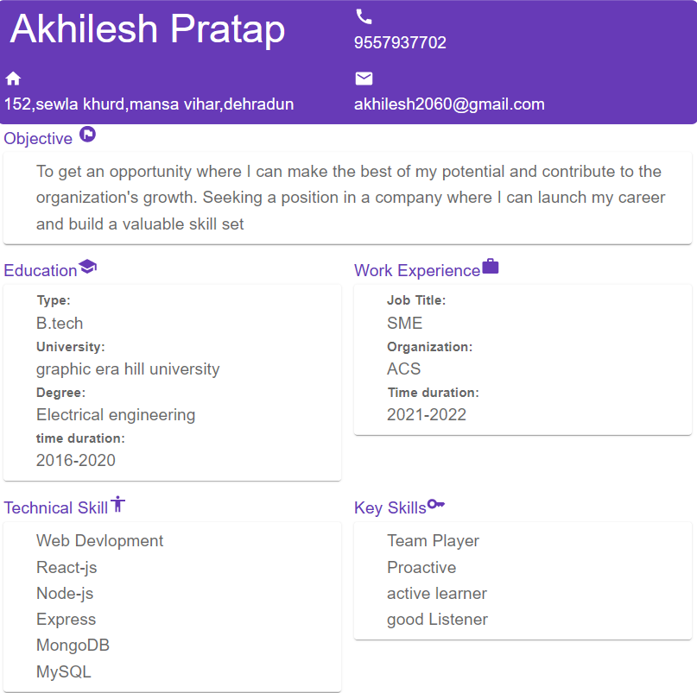Click the Education section heading
Viewport: 697px width, 693px height.
coord(41,270)
